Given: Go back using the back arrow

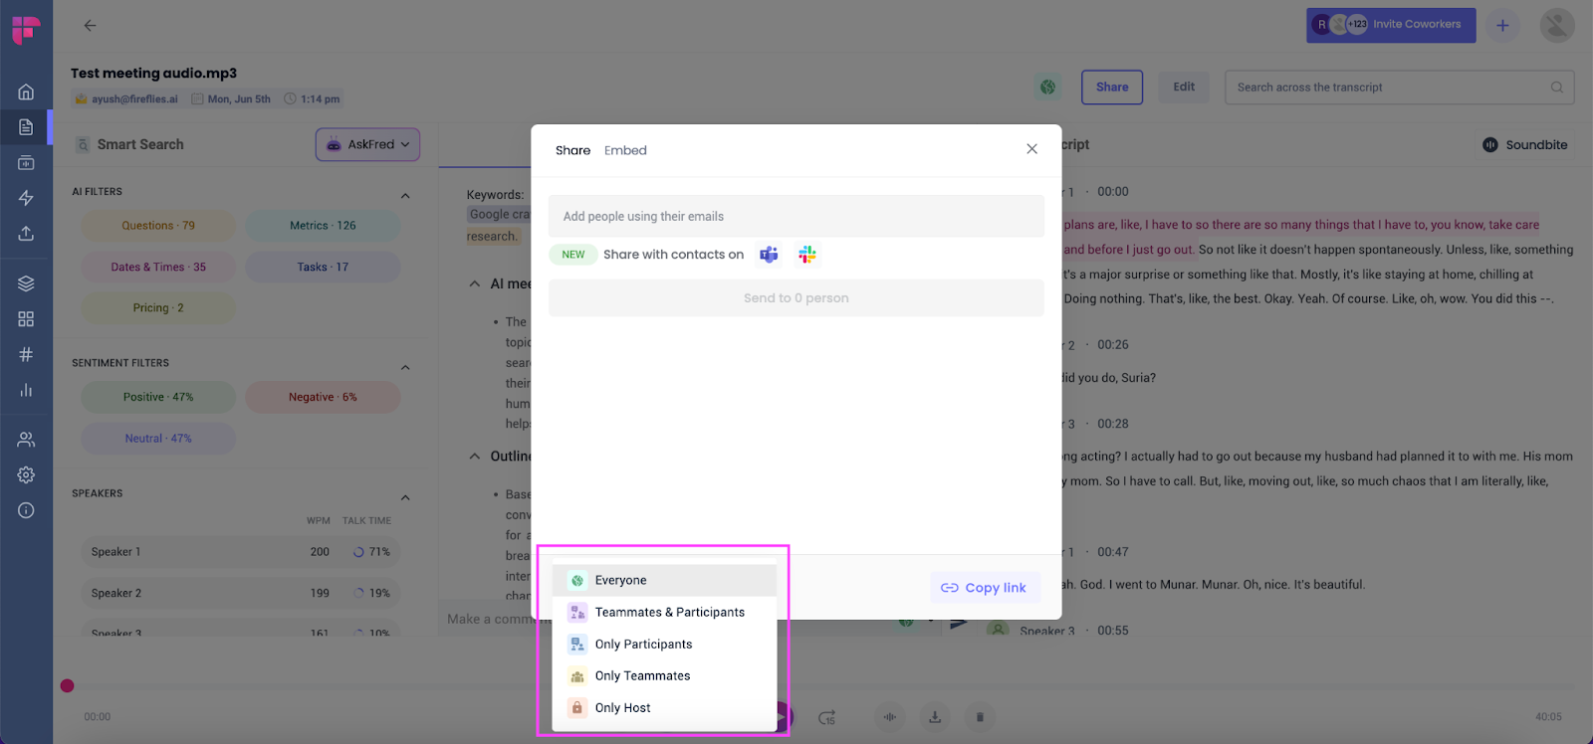Looking at the screenshot, I should [90, 25].
